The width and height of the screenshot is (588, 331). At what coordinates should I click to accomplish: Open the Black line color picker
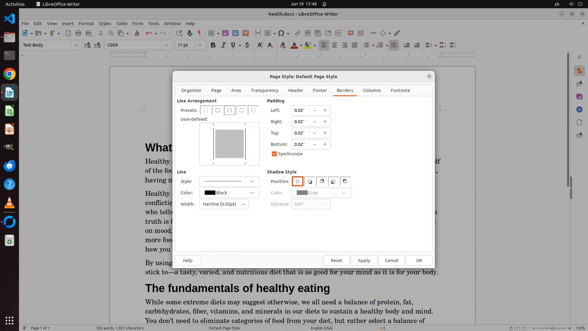click(229, 193)
